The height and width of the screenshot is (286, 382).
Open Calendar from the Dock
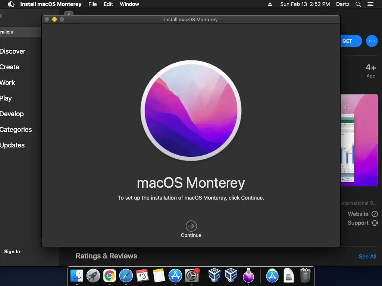click(142, 276)
